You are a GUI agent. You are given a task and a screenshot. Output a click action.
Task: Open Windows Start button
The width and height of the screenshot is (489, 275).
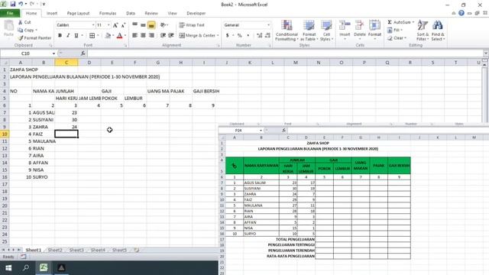(x=8, y=268)
